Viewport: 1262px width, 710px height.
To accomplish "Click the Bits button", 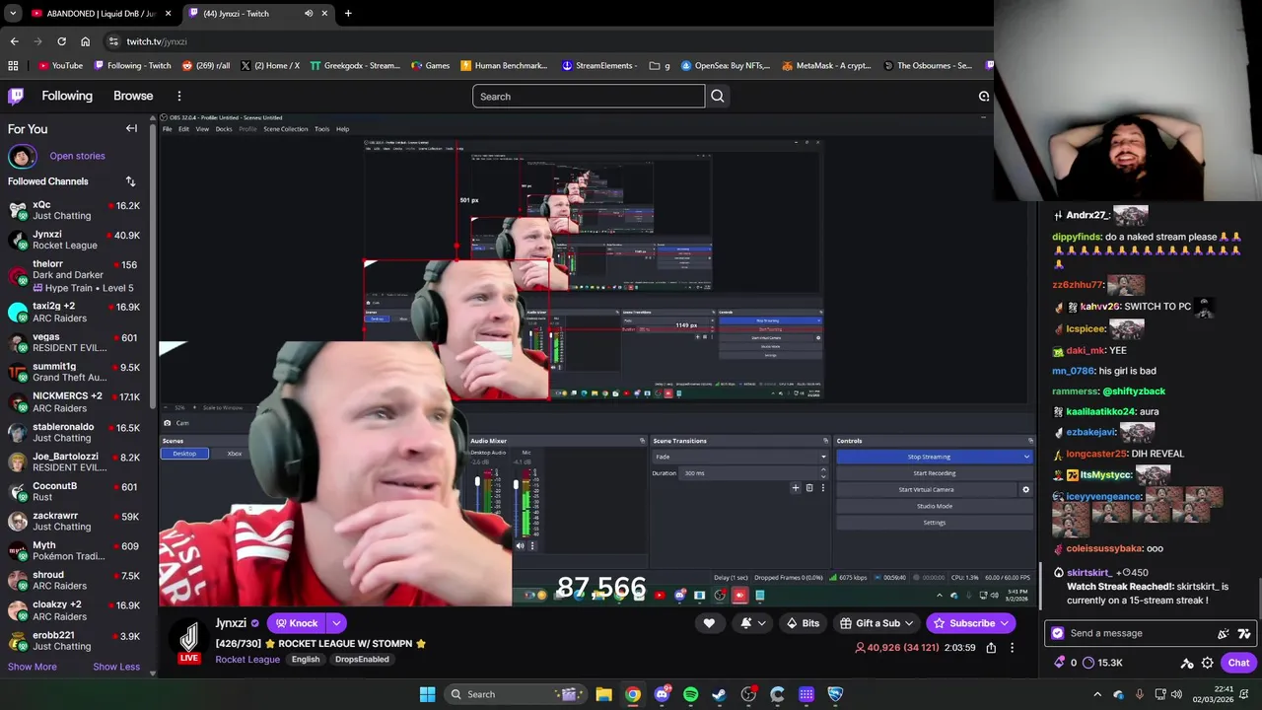I will (802, 623).
